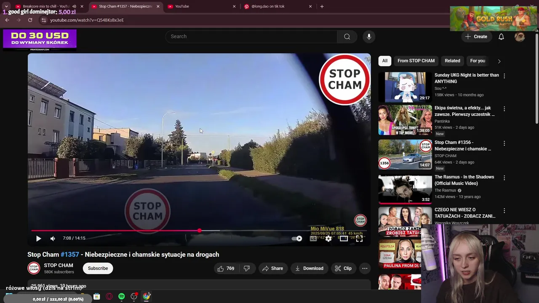539x303 pixels.
Task: Open the tab search dropdown arrow
Action: (6, 6)
